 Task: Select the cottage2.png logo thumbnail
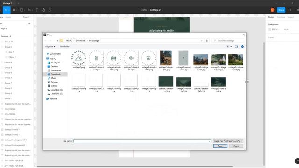79,58
